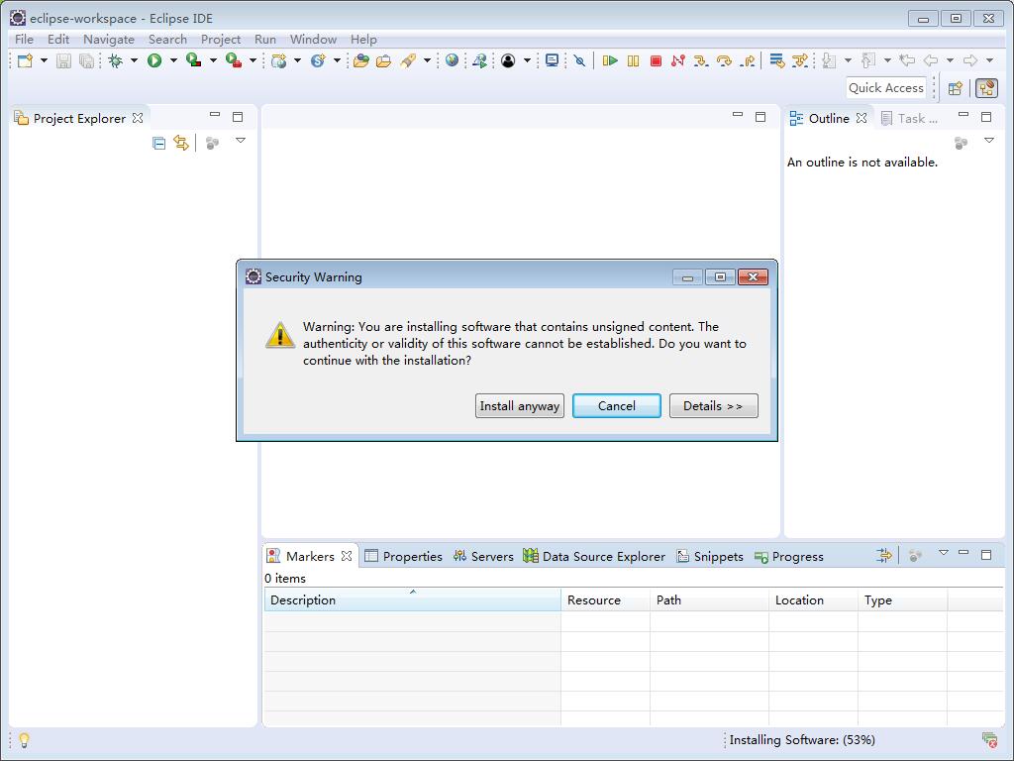Screen dimensions: 1014x761
Task: Open the Window menu
Action: click(313, 40)
